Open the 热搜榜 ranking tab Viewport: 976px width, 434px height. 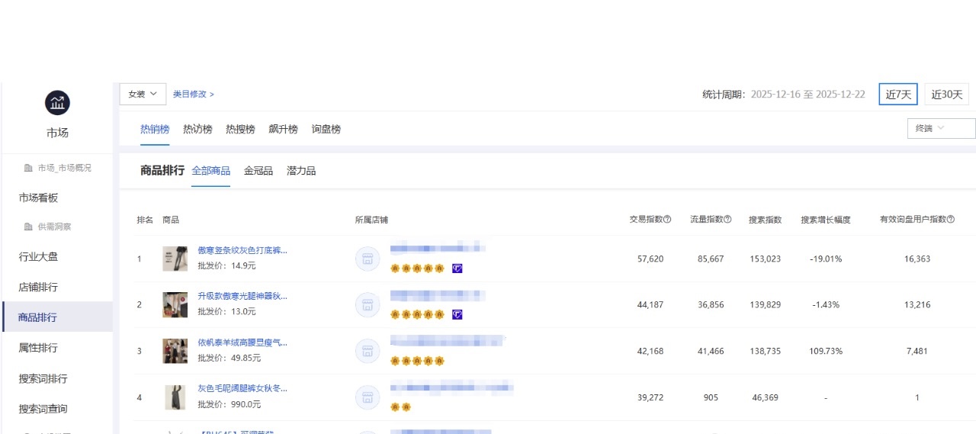click(240, 130)
